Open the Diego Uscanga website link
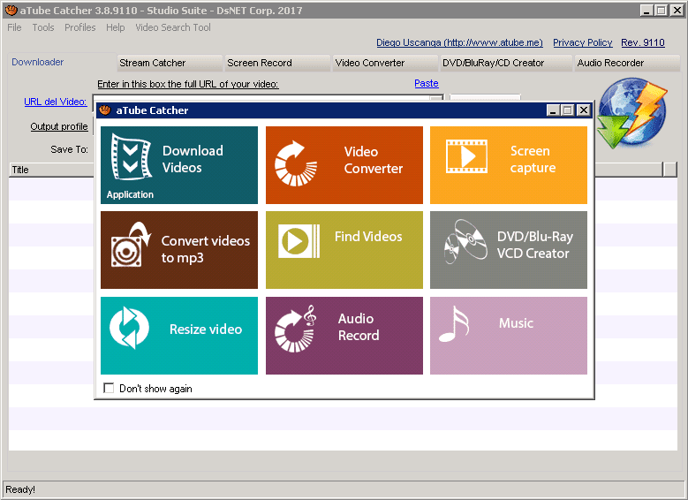The height and width of the screenshot is (500, 688). tap(459, 42)
